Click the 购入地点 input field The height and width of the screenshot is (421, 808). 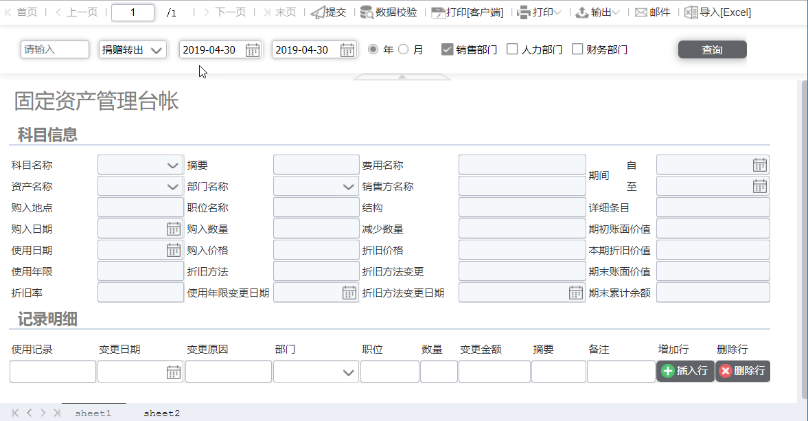pos(140,207)
